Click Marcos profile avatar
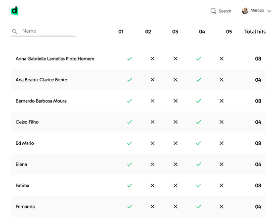 245,11
